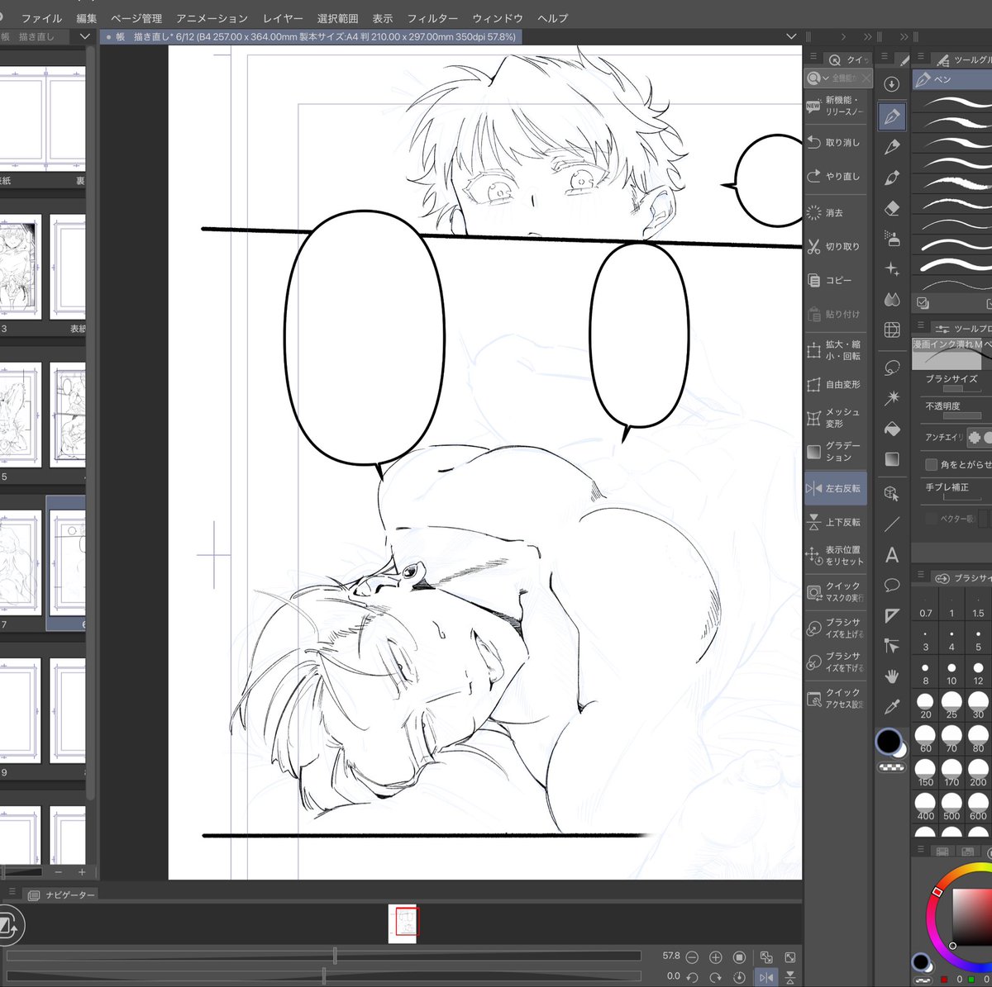Select the Pencil tool
The width and height of the screenshot is (992, 987).
(892, 147)
